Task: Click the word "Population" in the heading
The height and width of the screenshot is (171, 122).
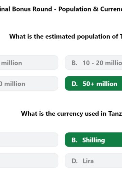Action: [75, 9]
